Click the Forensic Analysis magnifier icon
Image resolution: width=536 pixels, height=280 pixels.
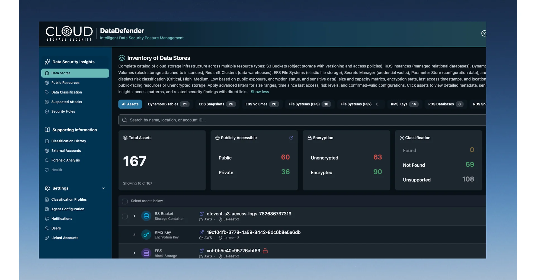(x=47, y=160)
